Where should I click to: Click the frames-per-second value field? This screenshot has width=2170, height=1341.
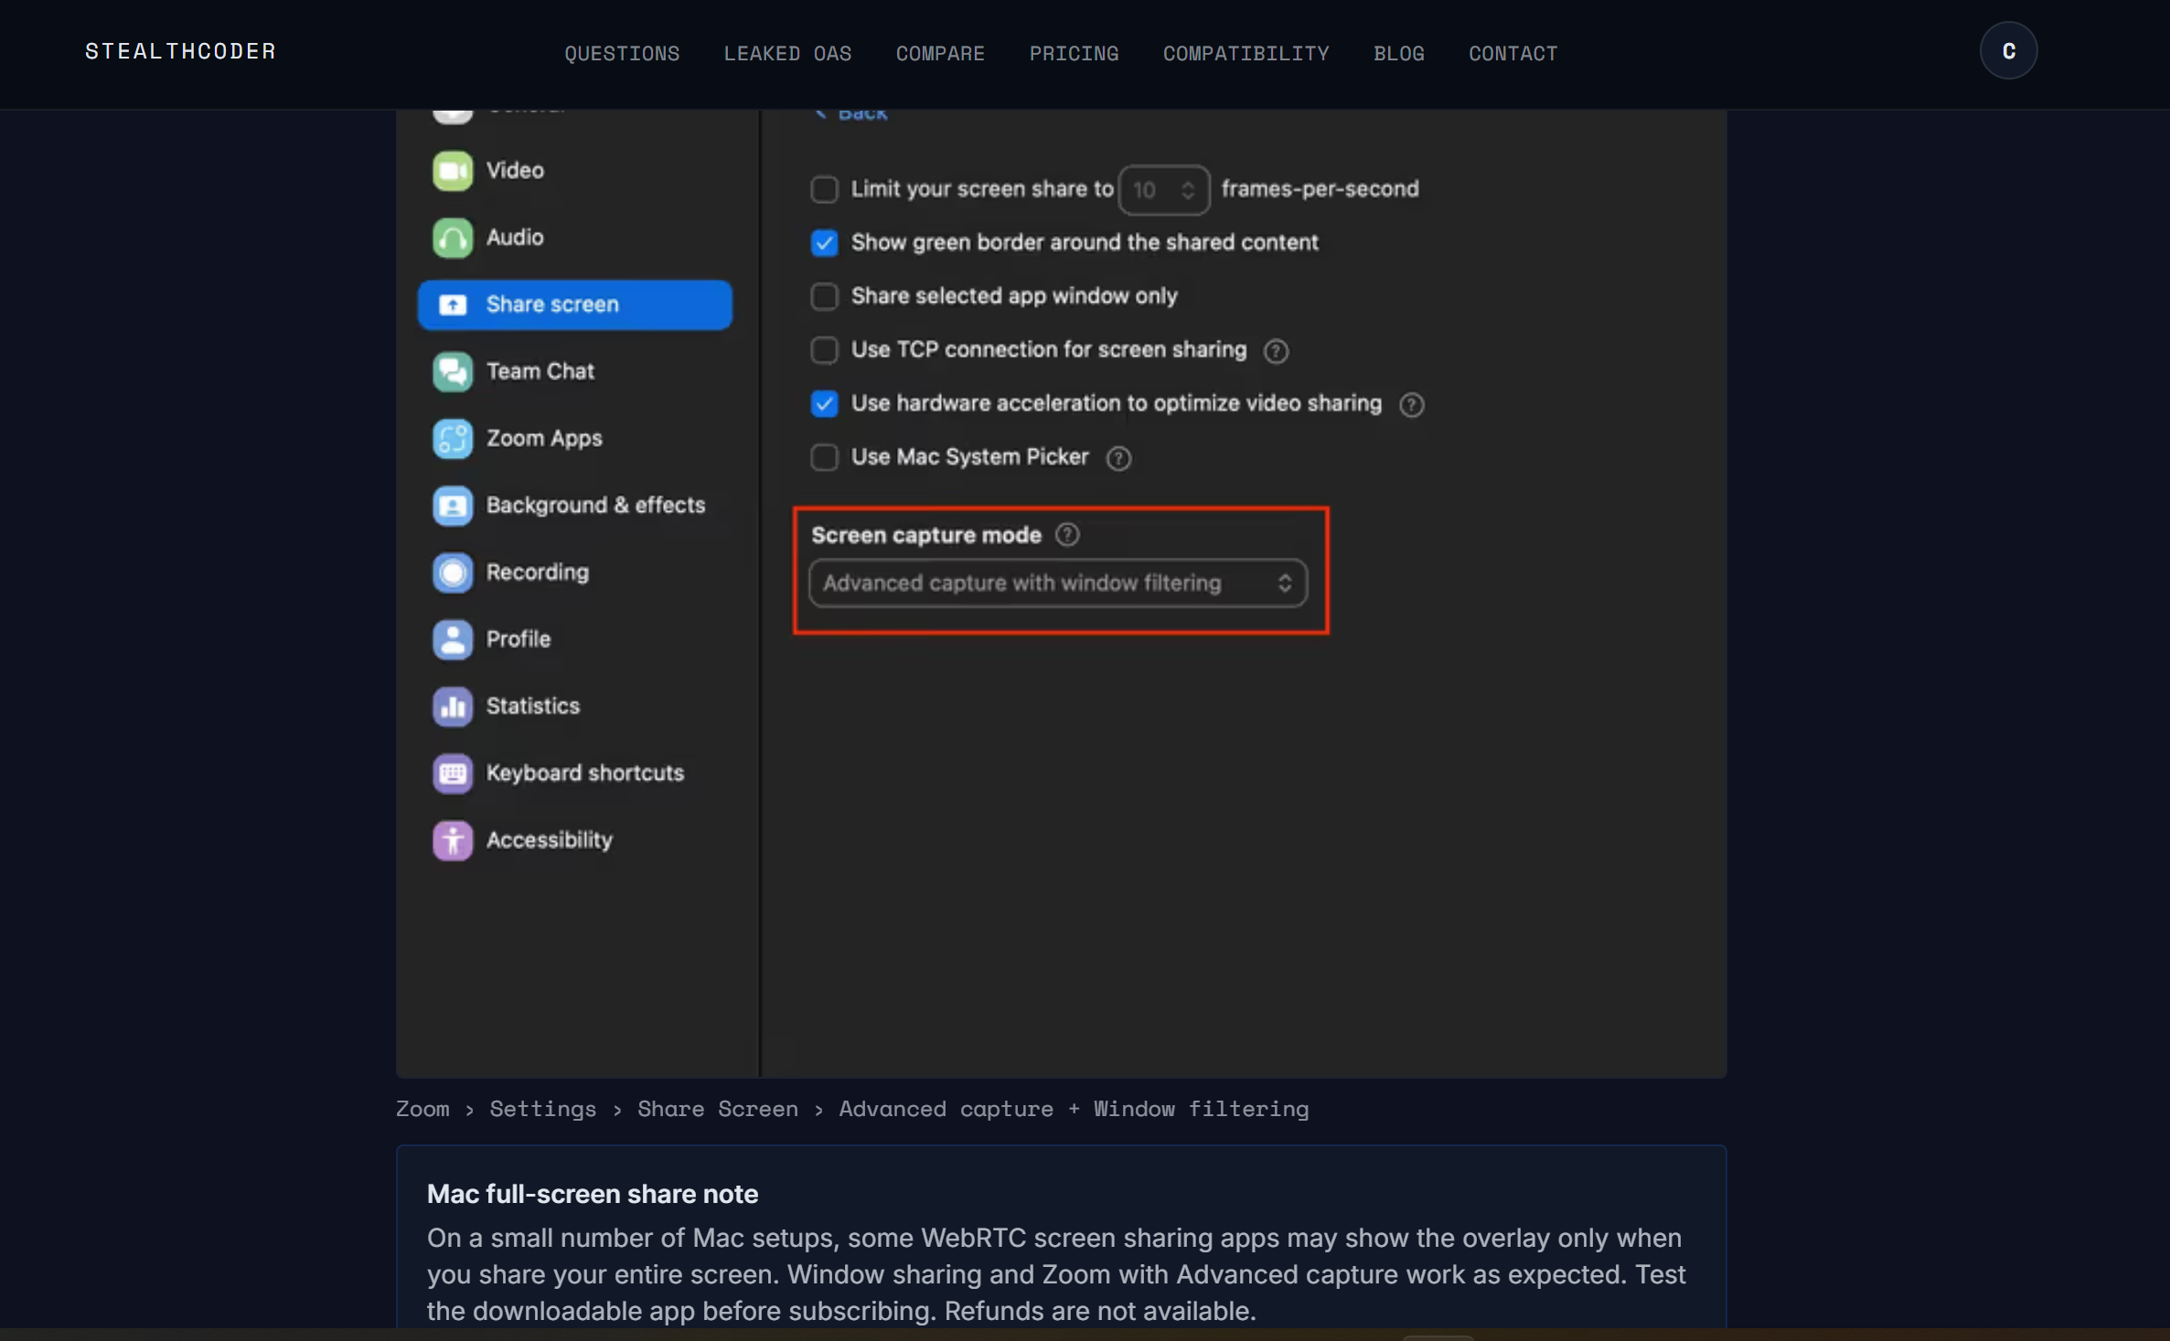point(1165,190)
